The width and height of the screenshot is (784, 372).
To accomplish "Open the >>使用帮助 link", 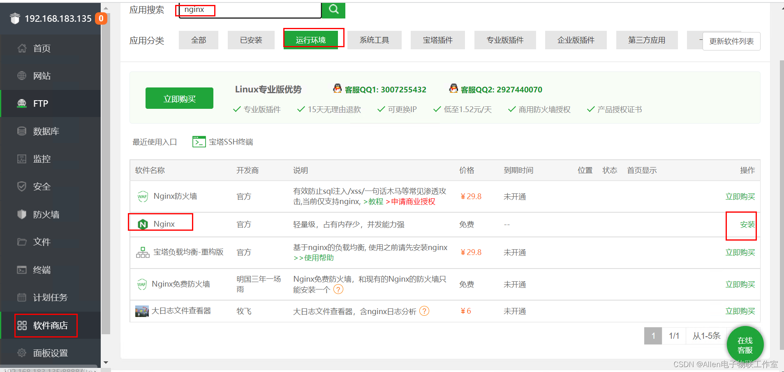I will tap(314, 258).
